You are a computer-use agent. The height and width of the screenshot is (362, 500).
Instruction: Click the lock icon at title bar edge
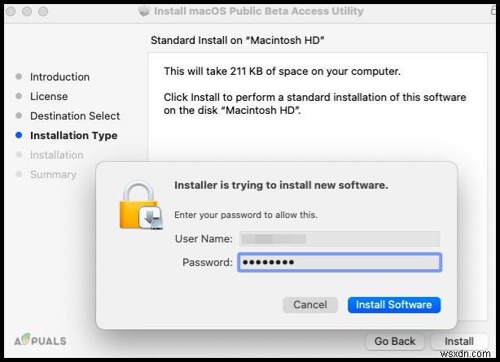493,11
